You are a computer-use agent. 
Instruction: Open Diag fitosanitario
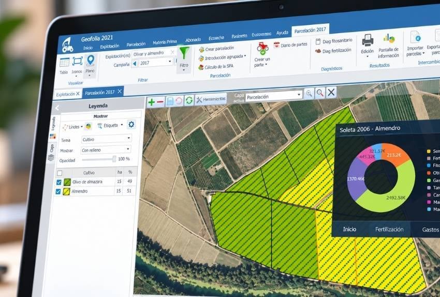pyautogui.click(x=334, y=41)
